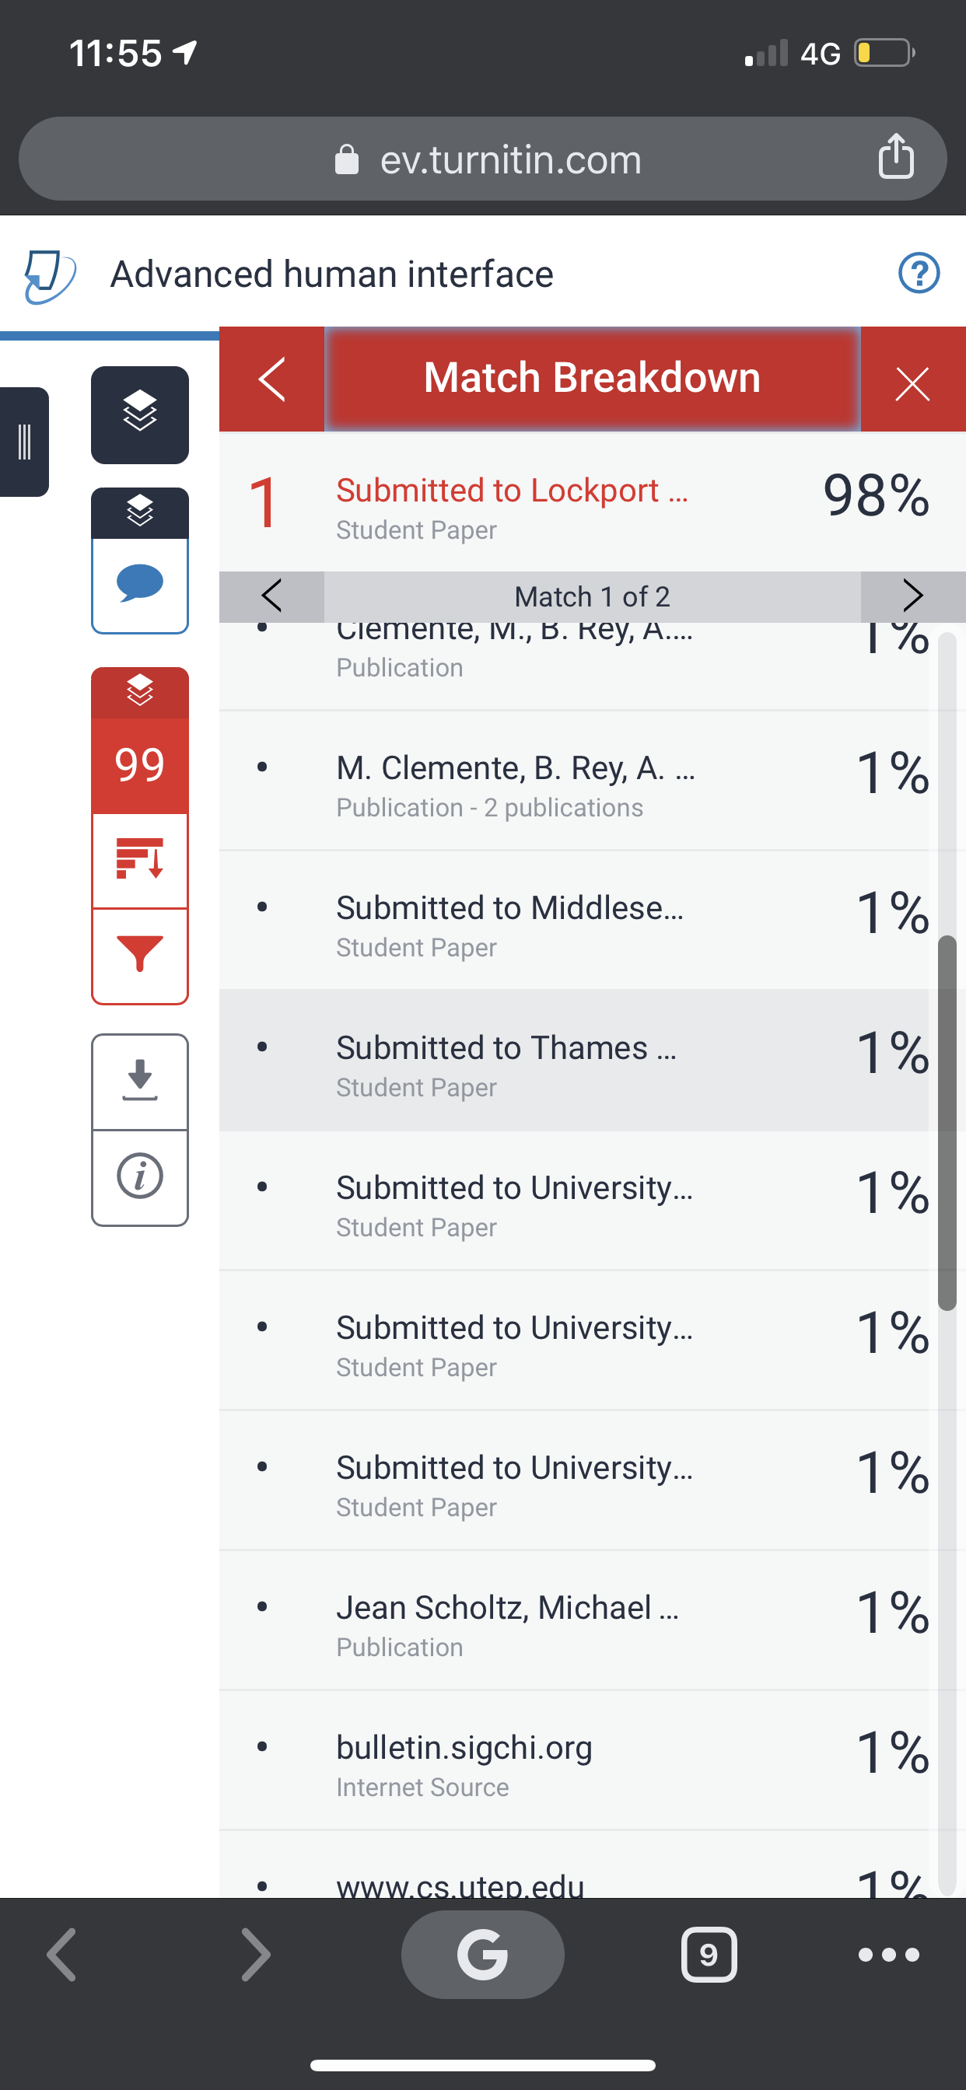The image size is (966, 2090).
Task: Open Submitted to Lockport source match
Action: (593, 502)
